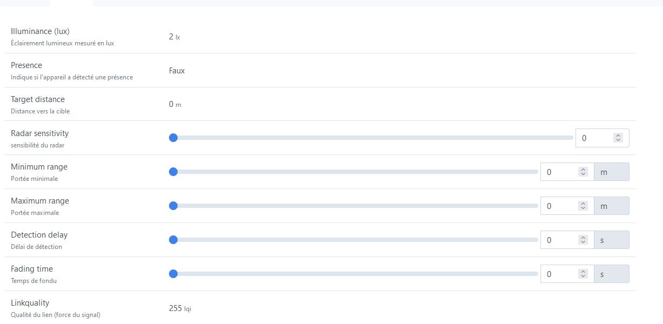Screen dimensions: 663x324
Task: Click the Minimum range slider handle
Action: [173, 172]
